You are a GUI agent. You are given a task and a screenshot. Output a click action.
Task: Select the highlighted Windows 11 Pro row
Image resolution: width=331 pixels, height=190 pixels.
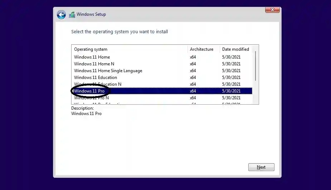pyautogui.click(x=162, y=91)
